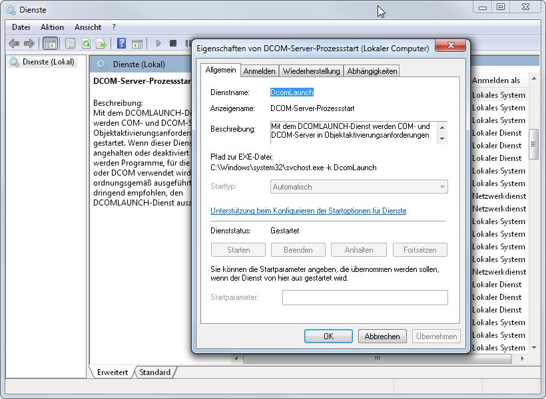The height and width of the screenshot is (399, 546).
Task: Click right arrow of horizontal scrollbar
Action: (x=522, y=358)
